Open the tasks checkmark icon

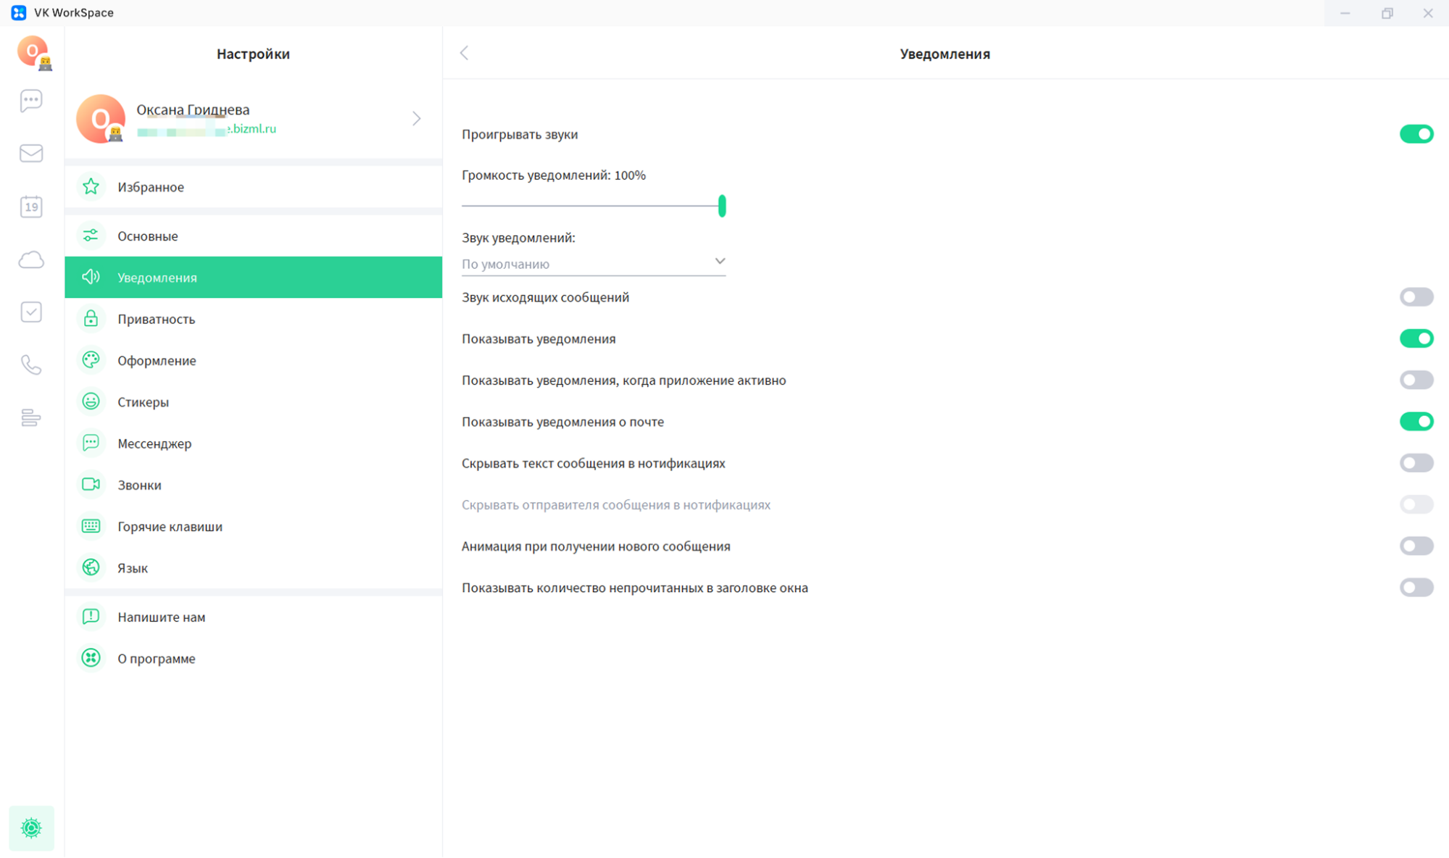31,312
